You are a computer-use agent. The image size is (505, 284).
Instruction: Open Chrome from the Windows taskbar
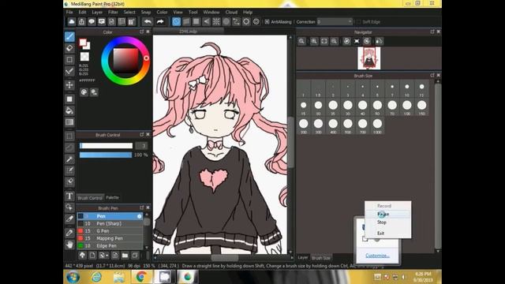[x=140, y=277]
